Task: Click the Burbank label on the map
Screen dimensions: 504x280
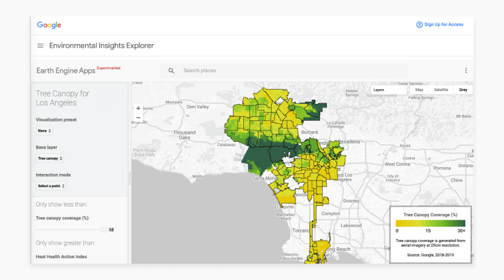Action: click(309, 132)
